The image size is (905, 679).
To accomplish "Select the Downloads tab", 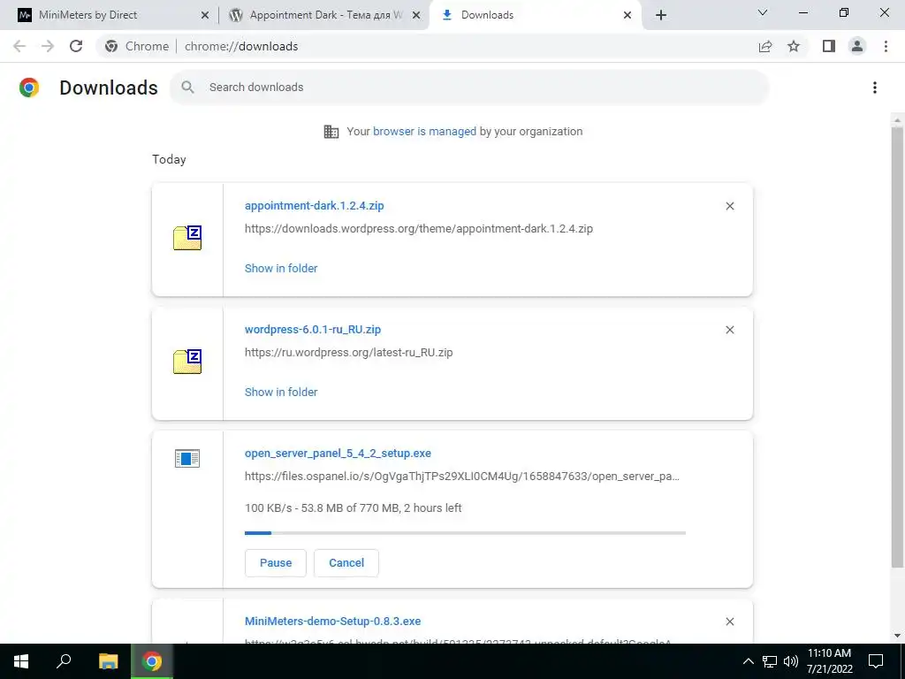I will coord(534,15).
